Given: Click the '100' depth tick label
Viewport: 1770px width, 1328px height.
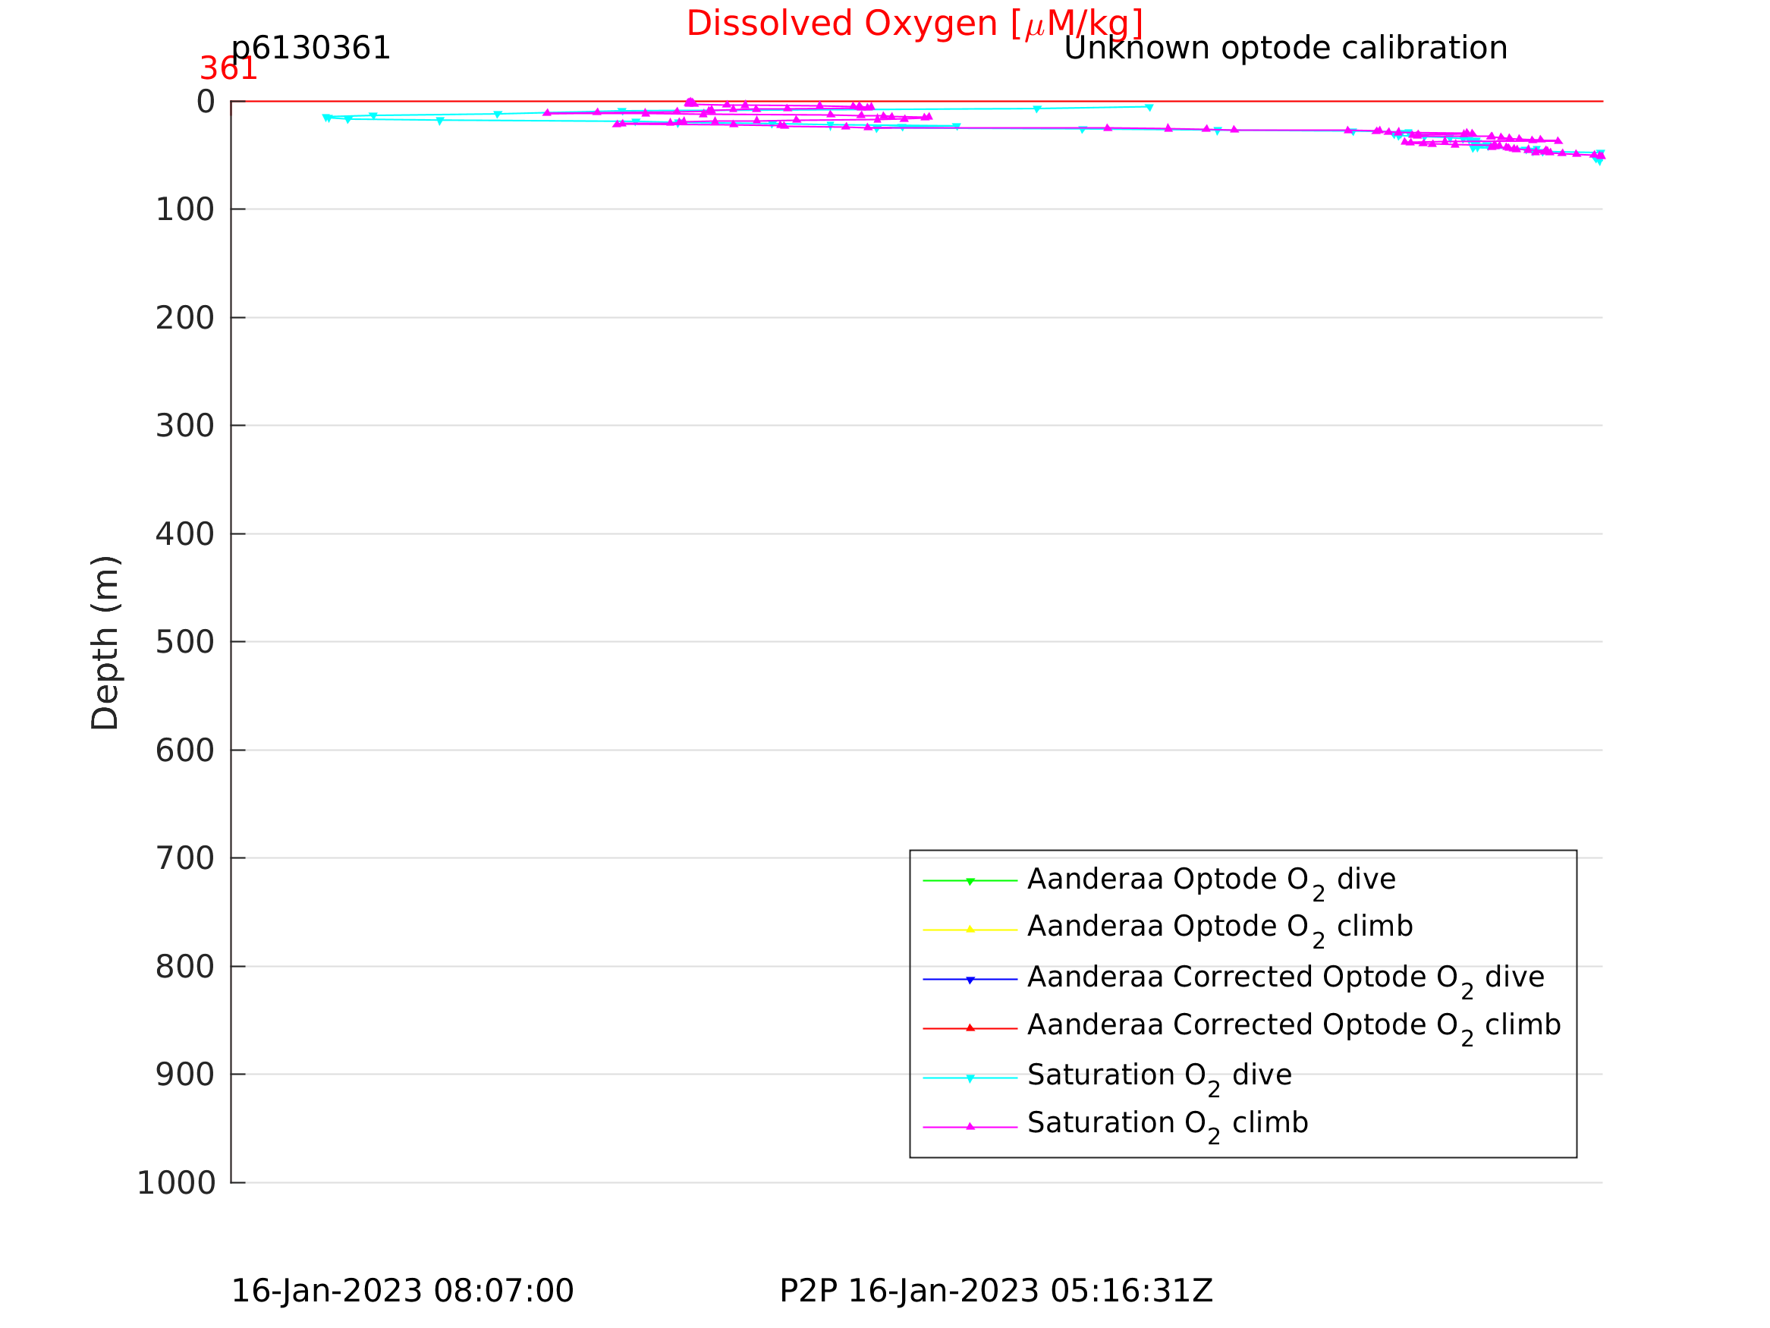Looking at the screenshot, I should tap(185, 209).
